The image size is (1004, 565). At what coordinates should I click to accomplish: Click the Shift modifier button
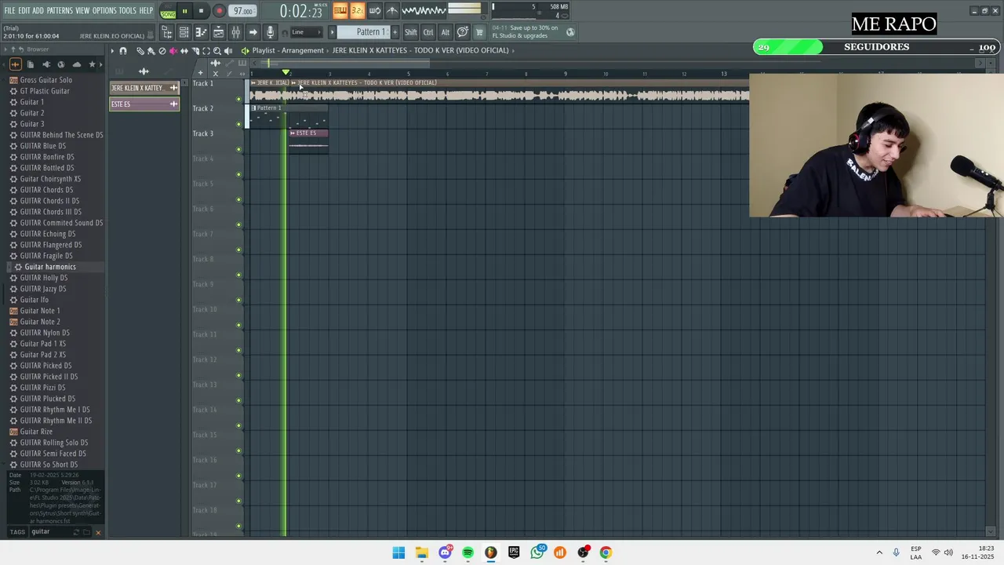click(x=411, y=32)
